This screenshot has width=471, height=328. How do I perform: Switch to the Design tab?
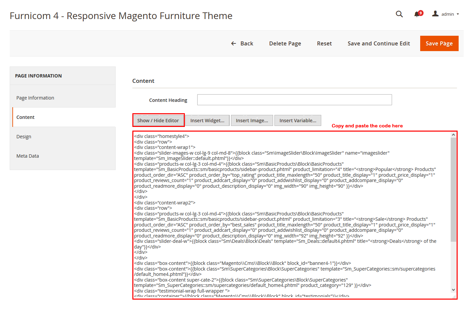coord(63,137)
